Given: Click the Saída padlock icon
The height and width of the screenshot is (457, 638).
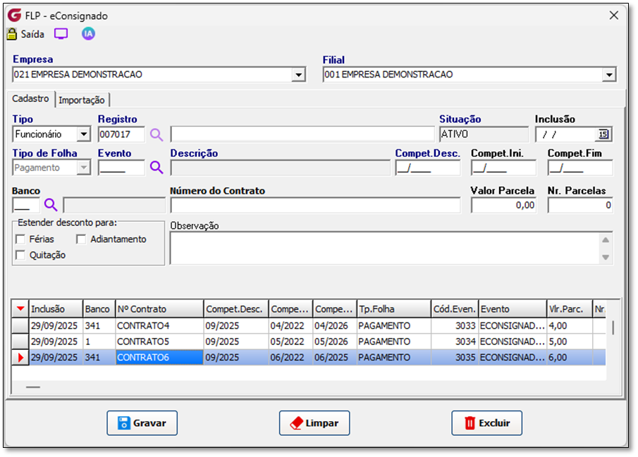Looking at the screenshot, I should [12, 34].
